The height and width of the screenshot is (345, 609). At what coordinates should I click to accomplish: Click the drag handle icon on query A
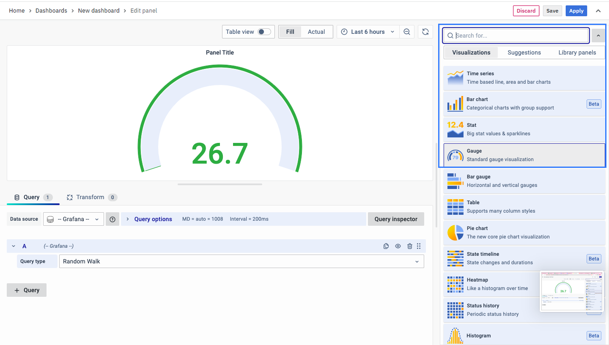click(x=419, y=246)
